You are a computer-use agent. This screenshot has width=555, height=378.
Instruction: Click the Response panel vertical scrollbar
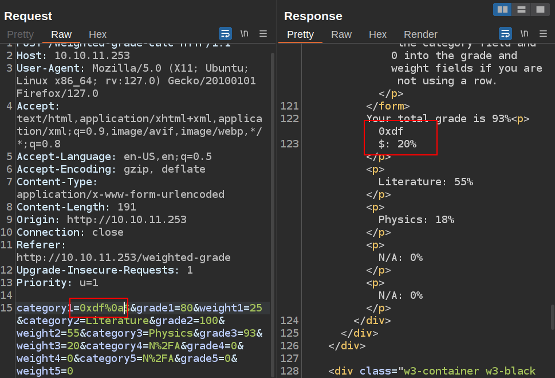pos(552,317)
